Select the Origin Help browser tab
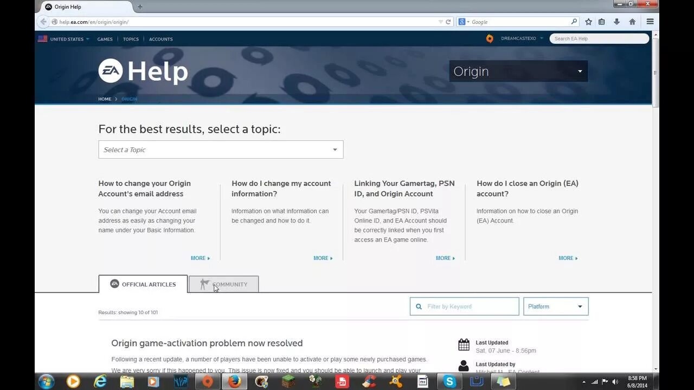Screen dimensions: 694x390 87,7
